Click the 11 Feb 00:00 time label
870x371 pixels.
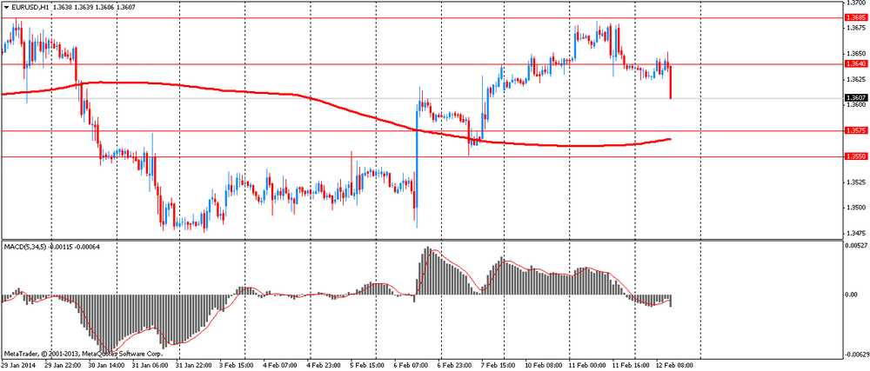click(586, 366)
